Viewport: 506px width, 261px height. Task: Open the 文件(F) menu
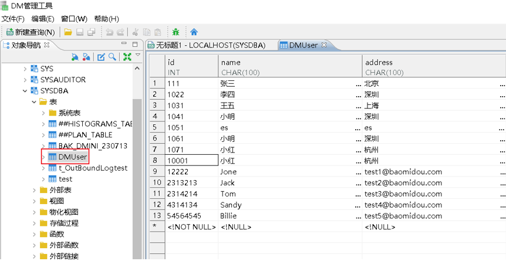(x=13, y=19)
